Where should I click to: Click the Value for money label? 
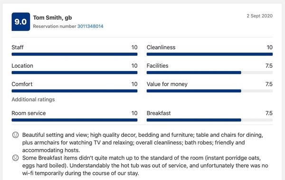167,84
